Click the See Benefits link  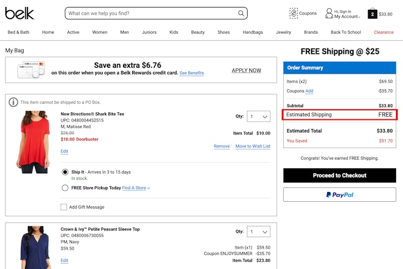pyautogui.click(x=191, y=73)
